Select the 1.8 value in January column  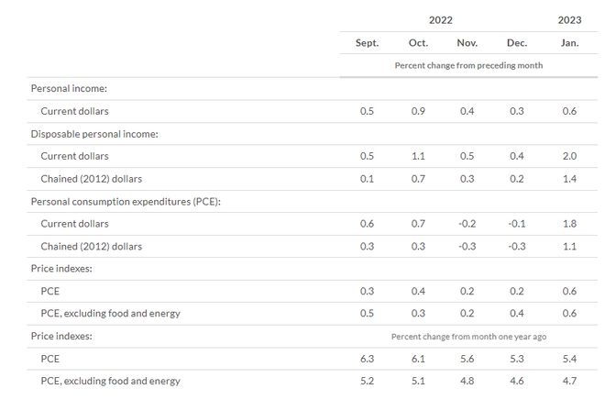(x=569, y=224)
